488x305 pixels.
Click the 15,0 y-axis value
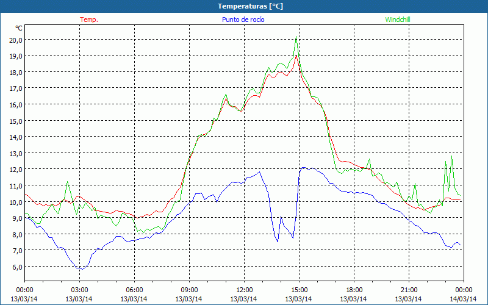pos(16,121)
